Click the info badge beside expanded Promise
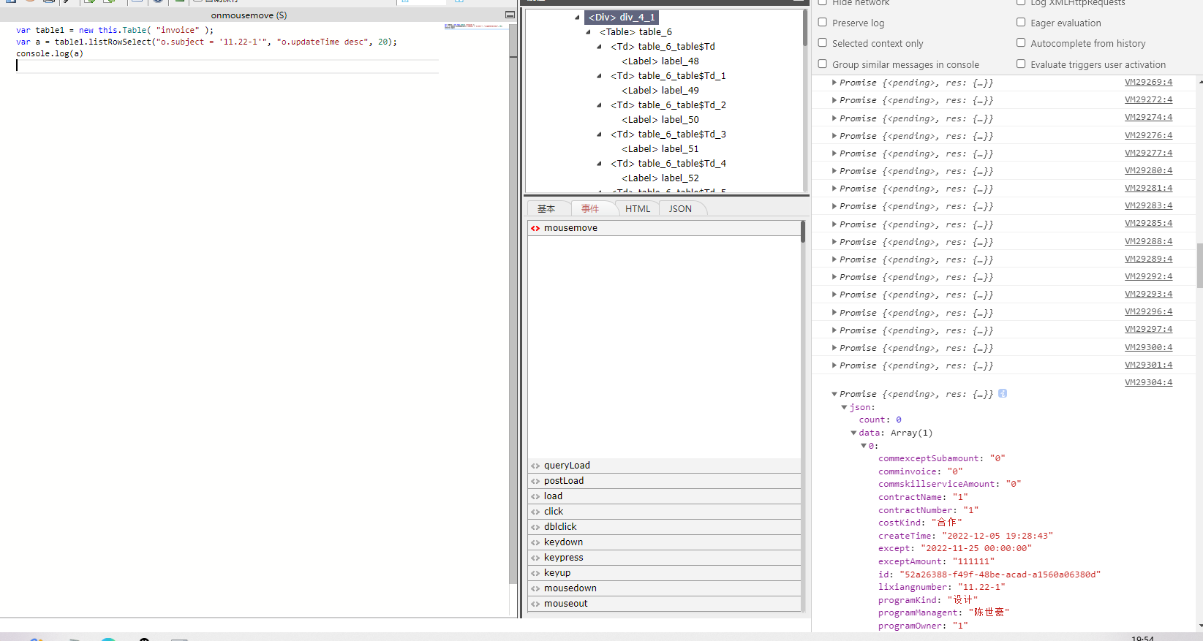The height and width of the screenshot is (641, 1203). (1003, 393)
